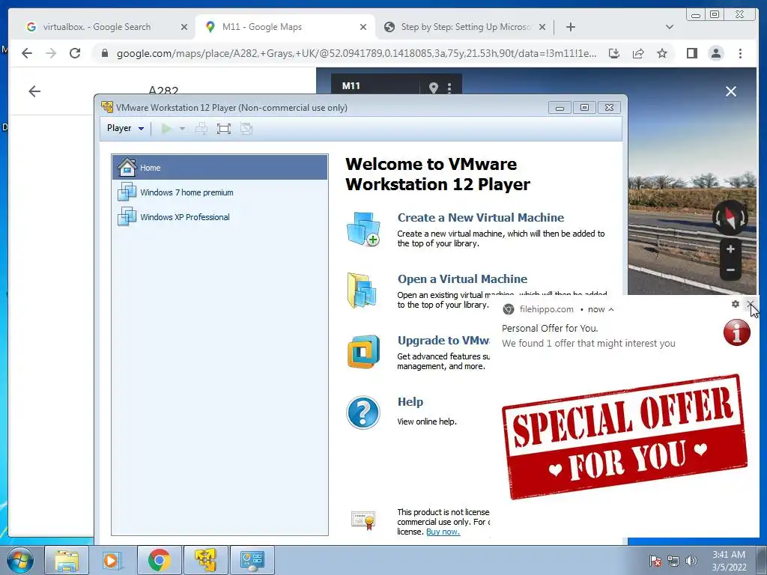Open the Windows Start menu
Screen dimensions: 767x575
[20, 560]
